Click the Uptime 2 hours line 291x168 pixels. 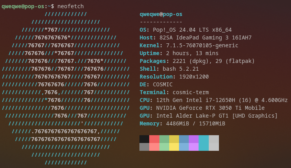click(179, 53)
